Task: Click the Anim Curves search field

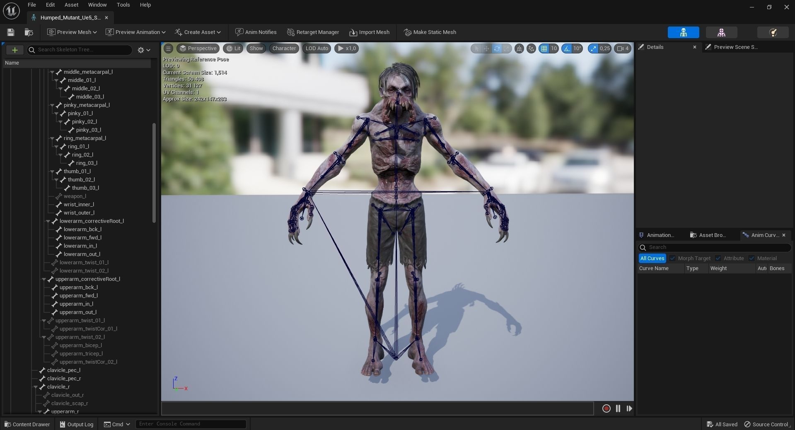Action: pyautogui.click(x=714, y=247)
